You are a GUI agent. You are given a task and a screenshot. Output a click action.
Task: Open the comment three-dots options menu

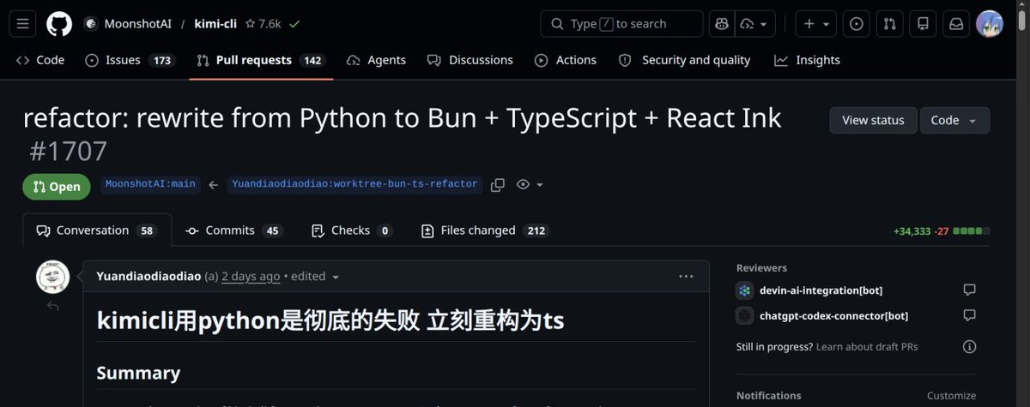686,276
